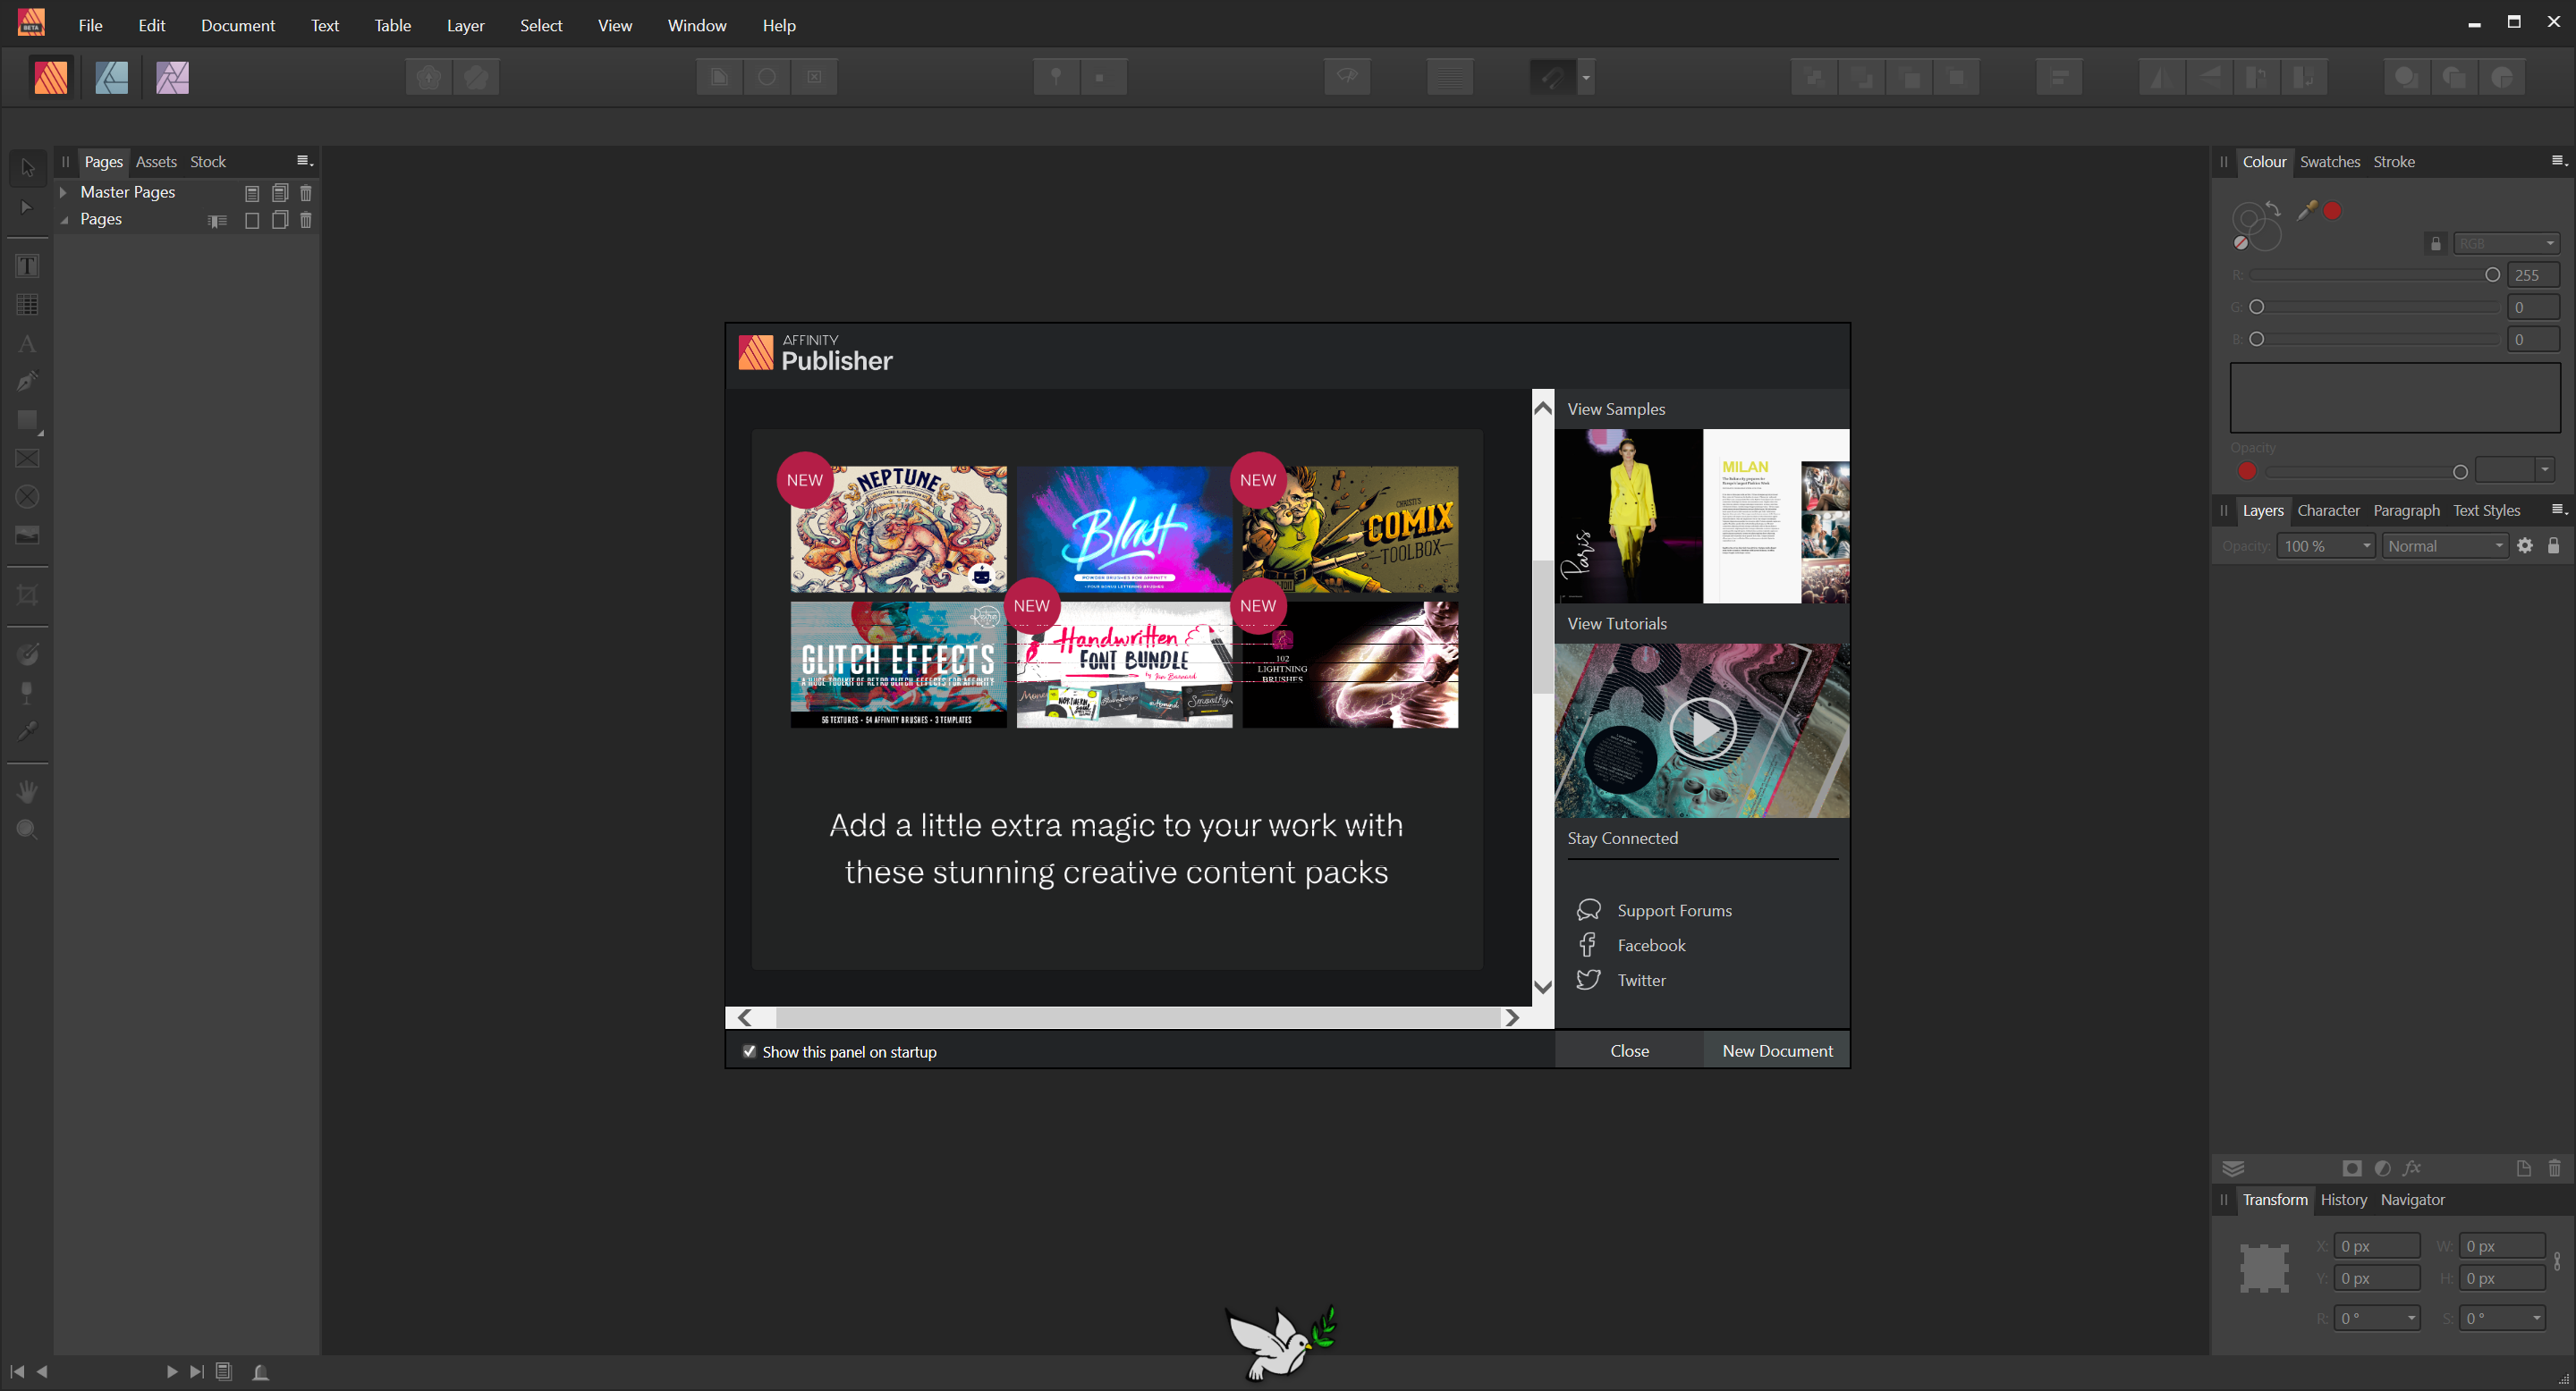Select the Move tool arrow
Viewport: 2576px width, 1391px height.
(x=27, y=168)
